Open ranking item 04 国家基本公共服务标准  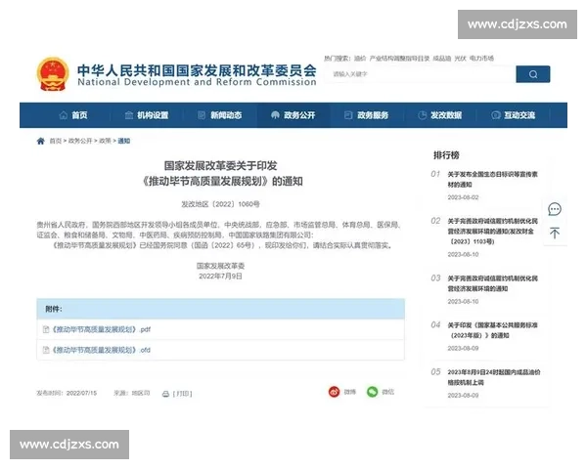coord(493,330)
